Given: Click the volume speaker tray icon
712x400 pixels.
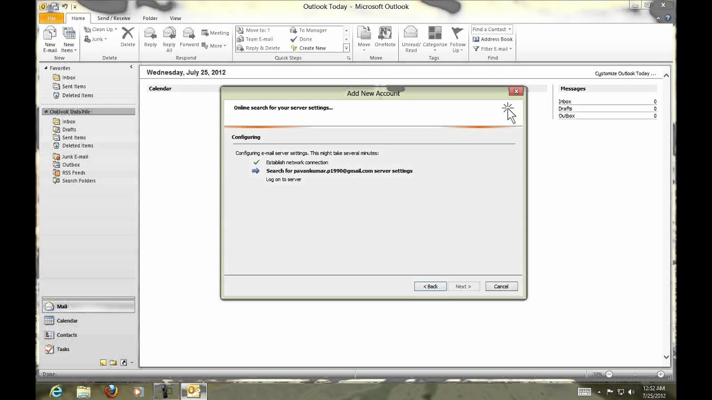Looking at the screenshot, I should pyautogui.click(x=631, y=392).
